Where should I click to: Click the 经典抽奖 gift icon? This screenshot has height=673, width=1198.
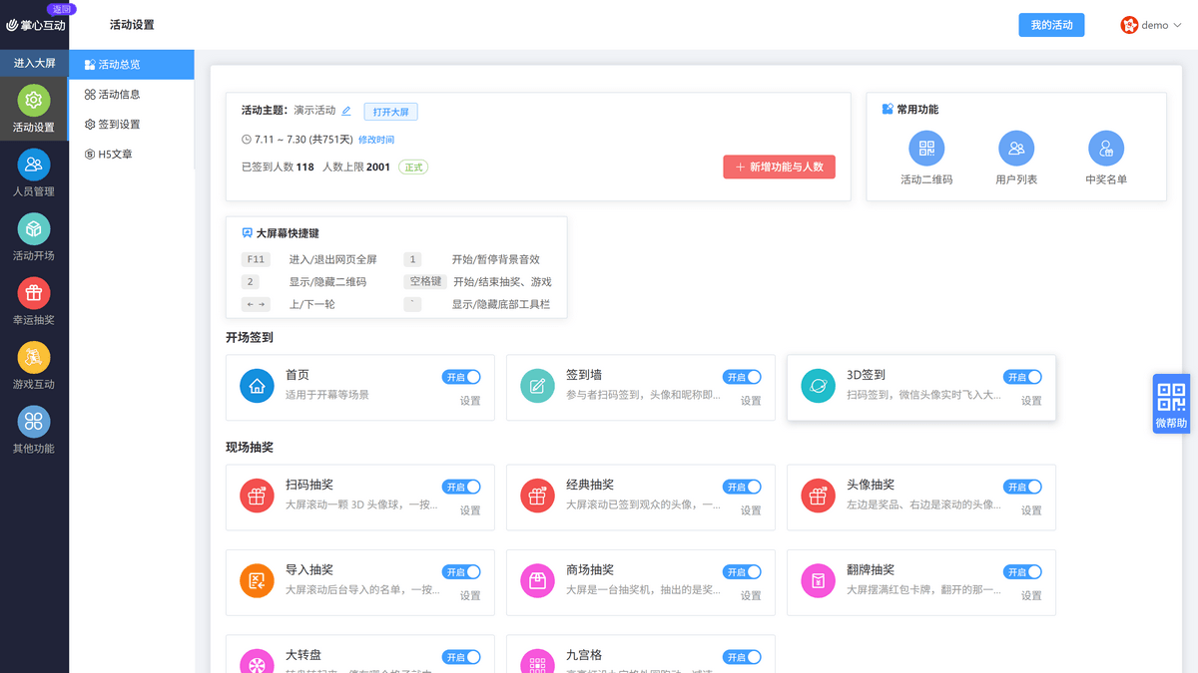point(538,496)
